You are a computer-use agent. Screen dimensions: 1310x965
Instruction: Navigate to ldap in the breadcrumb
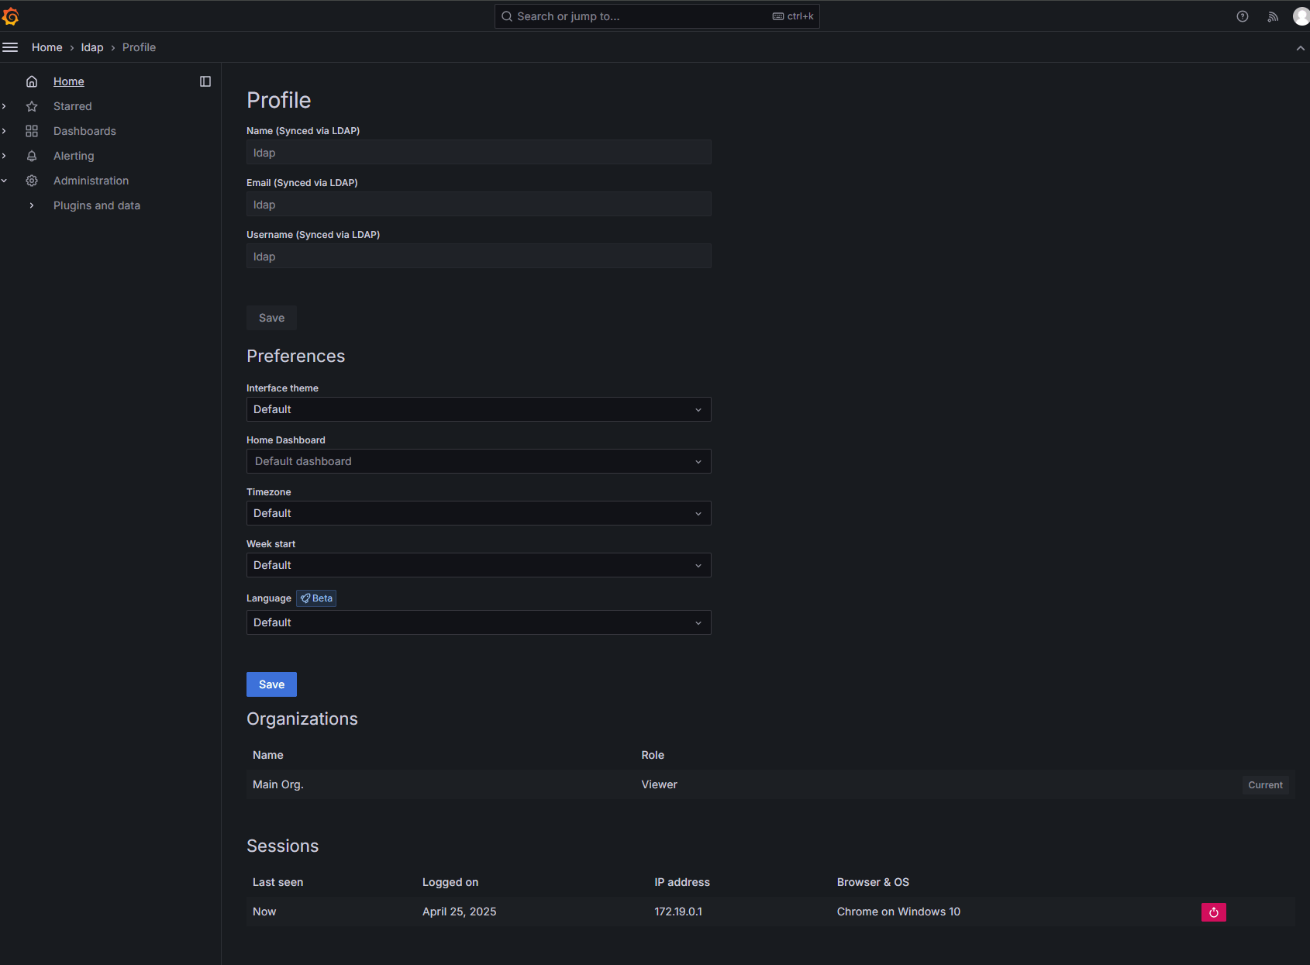[x=91, y=47]
